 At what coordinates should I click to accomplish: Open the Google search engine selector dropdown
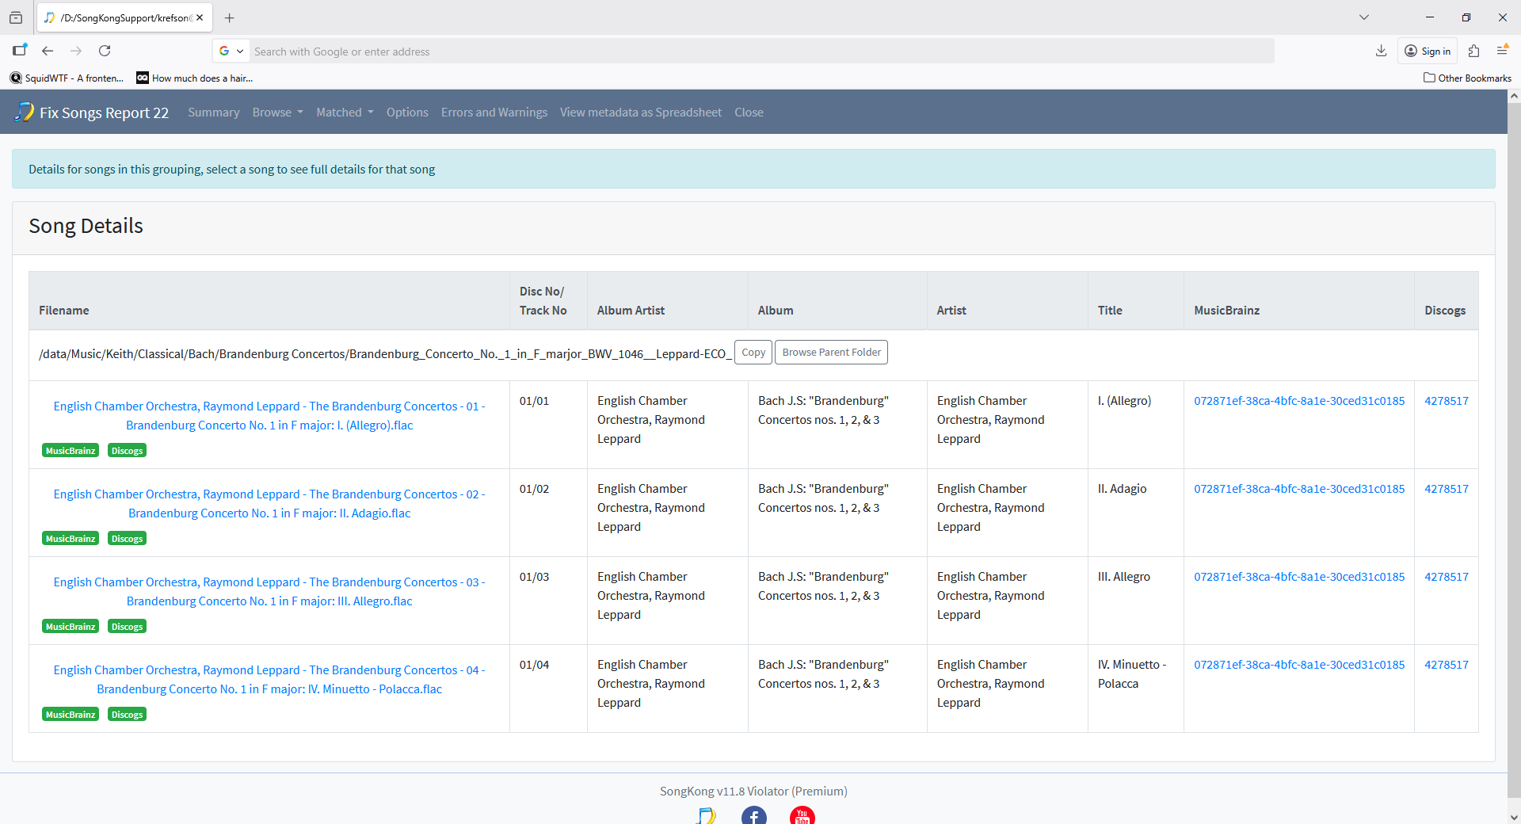[x=231, y=51]
